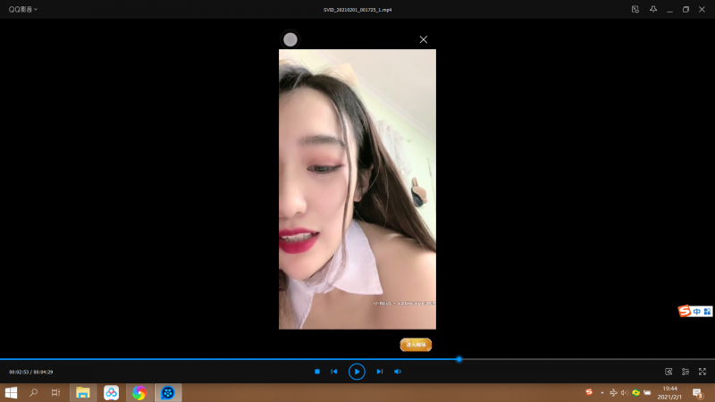Pin the player window on top
The width and height of the screenshot is (715, 402).
tap(653, 9)
